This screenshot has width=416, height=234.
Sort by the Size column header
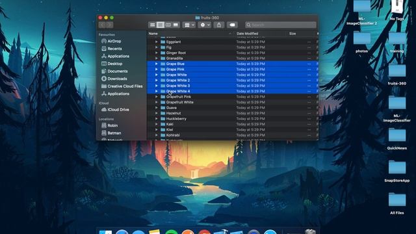pos(292,34)
